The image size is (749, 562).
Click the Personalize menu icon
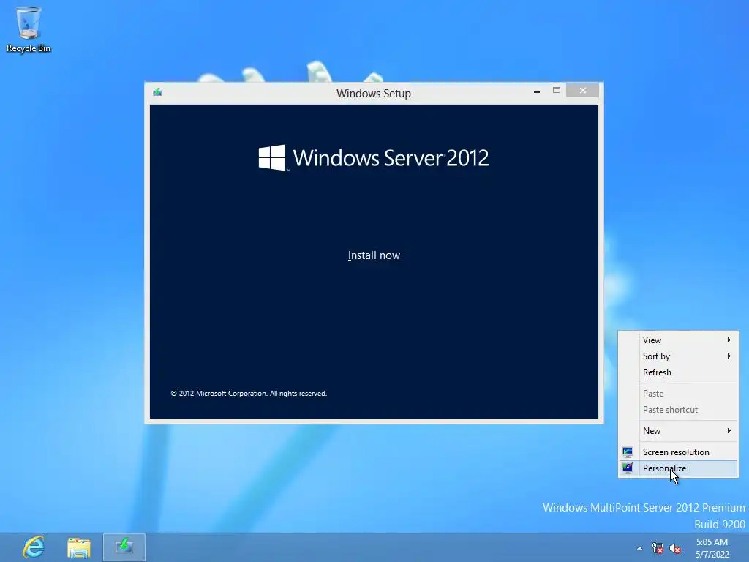coord(628,468)
